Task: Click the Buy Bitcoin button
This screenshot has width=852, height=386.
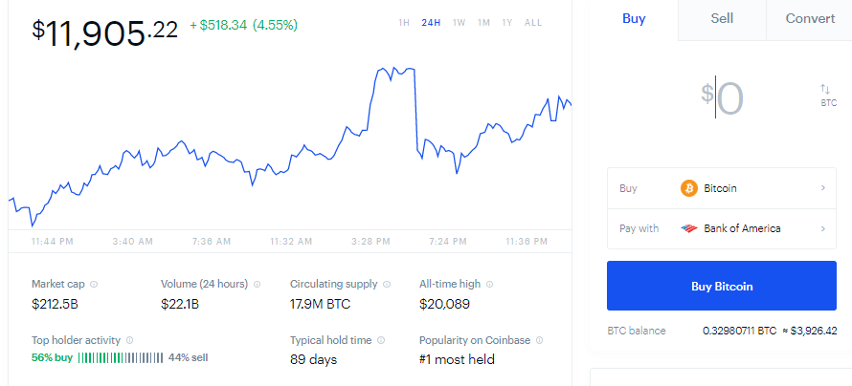Action: pyautogui.click(x=722, y=286)
